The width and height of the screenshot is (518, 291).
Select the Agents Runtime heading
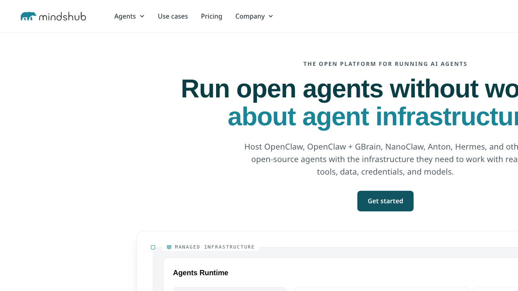point(201,273)
